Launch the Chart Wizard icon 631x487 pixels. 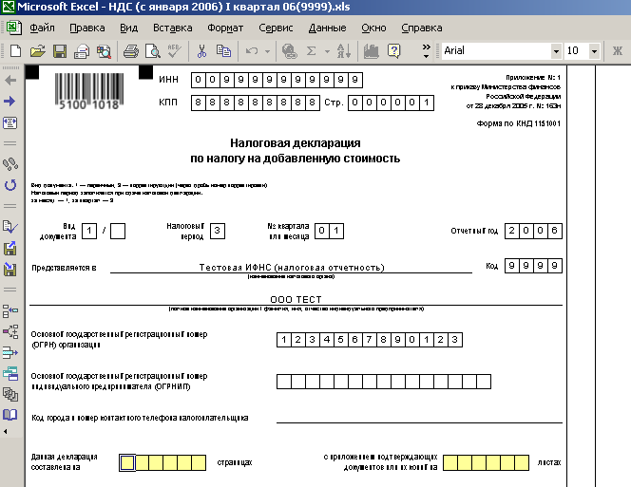pos(371,51)
